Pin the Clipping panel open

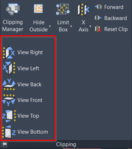(x=4, y=144)
